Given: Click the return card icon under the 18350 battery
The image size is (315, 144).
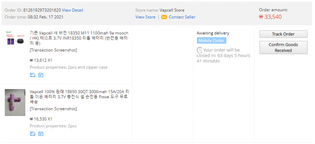Looking at the screenshot, I should (x=41, y=75).
